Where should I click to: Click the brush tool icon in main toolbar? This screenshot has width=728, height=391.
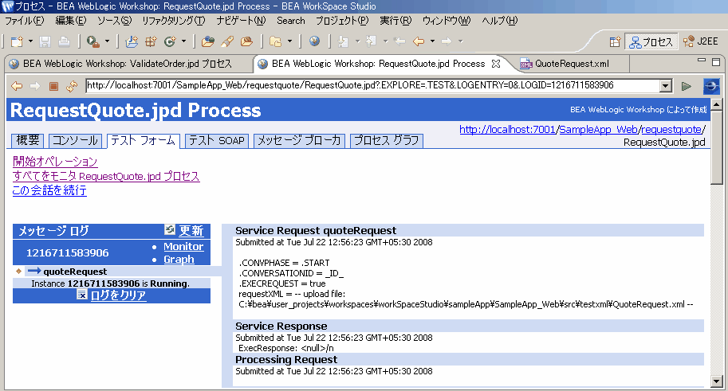pyautogui.click(x=227, y=41)
